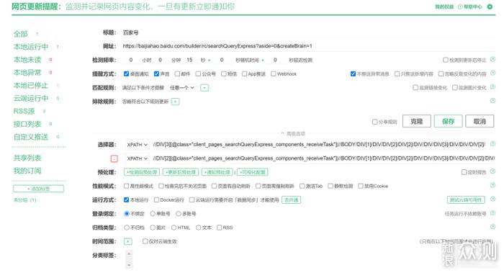This screenshot has width=504, height=273.
Task: Show the 本地运行中 task list
Action: 31,47
